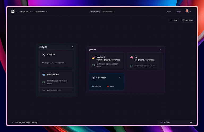Image resolution: width=204 pixels, height=132 pixels.
Task: Click the Activity pulse icon
Action: [x=161, y=122]
